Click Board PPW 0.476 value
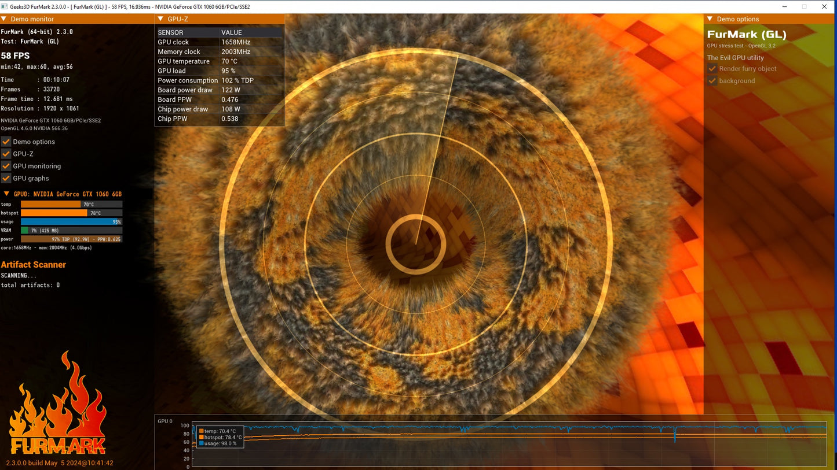Image resolution: width=837 pixels, height=470 pixels. (230, 99)
